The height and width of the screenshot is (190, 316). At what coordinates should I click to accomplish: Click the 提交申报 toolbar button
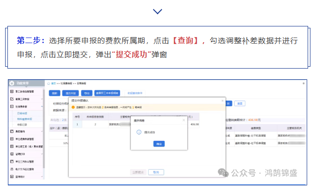tap(71, 93)
